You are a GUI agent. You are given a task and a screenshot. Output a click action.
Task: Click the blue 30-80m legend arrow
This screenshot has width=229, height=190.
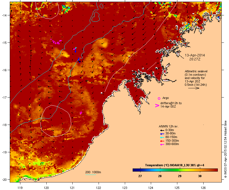(x=162, y=134)
